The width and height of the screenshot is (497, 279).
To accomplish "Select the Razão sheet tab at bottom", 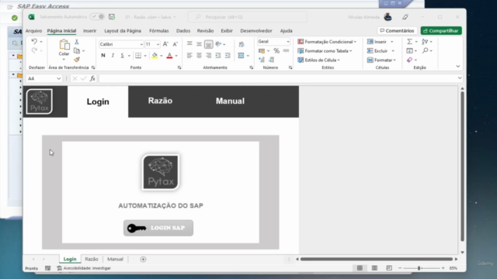I will pyautogui.click(x=92, y=259).
